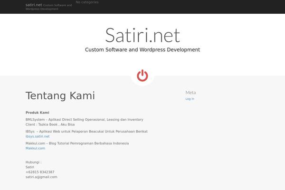This screenshot has height=190, width=285.
Task: Click the 'Client : Tazkia Book , Aku Bisa' line
Action: click(50, 124)
